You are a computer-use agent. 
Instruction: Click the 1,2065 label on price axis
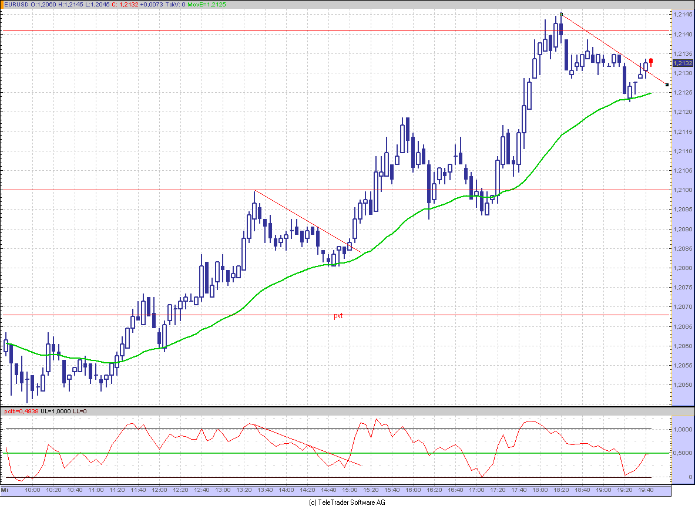[x=683, y=327]
